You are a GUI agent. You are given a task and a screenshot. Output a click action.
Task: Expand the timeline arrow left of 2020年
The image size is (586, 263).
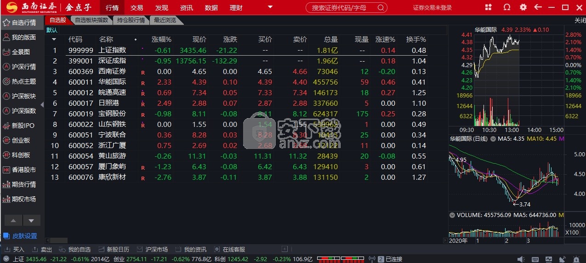(x=445, y=240)
